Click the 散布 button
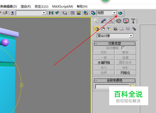The height and width of the screenshot is (113, 156). point(125,52)
